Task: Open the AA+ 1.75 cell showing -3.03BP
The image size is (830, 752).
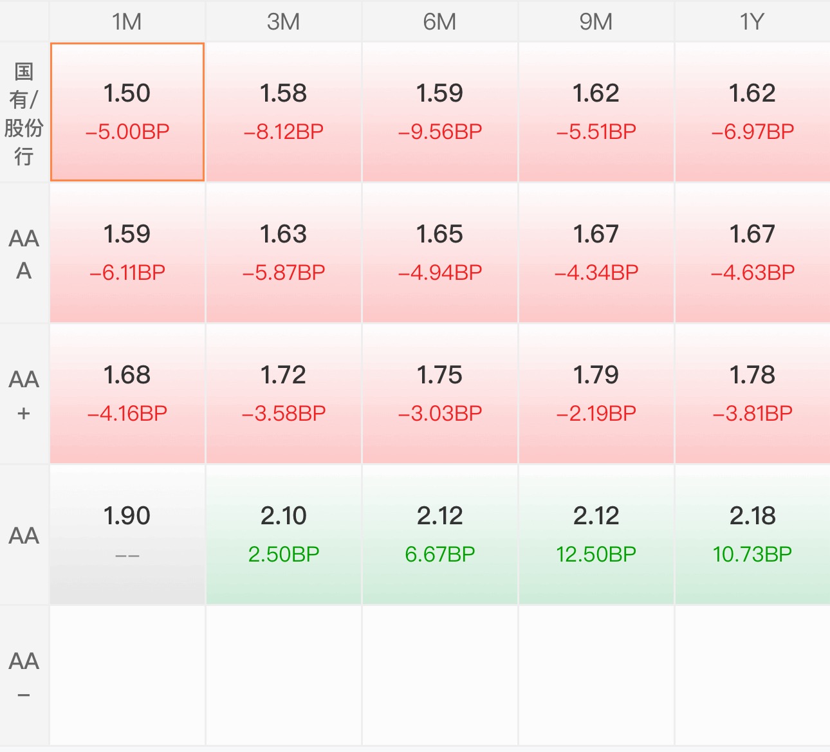Action: click(440, 394)
